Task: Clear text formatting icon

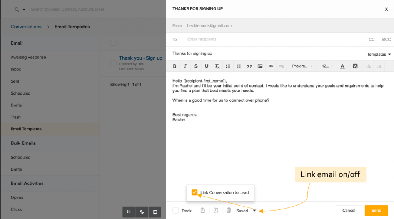Action: [217, 66]
